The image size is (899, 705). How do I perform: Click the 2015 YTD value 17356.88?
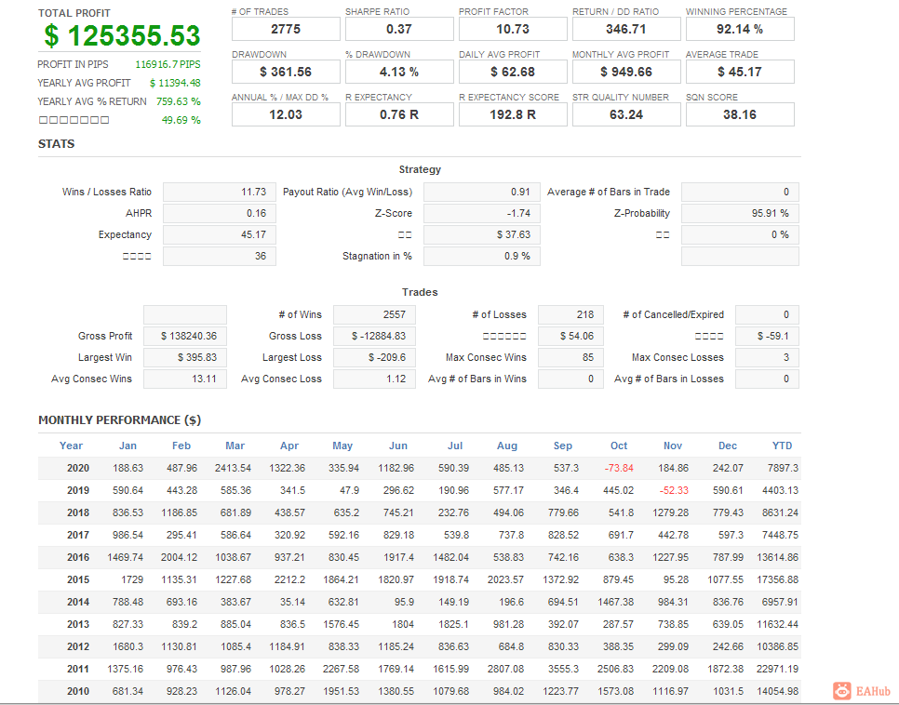pos(777,580)
